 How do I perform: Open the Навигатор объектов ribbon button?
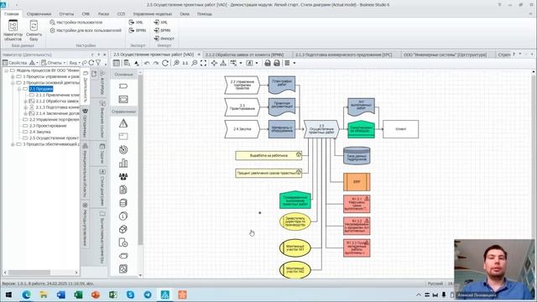(x=13, y=30)
